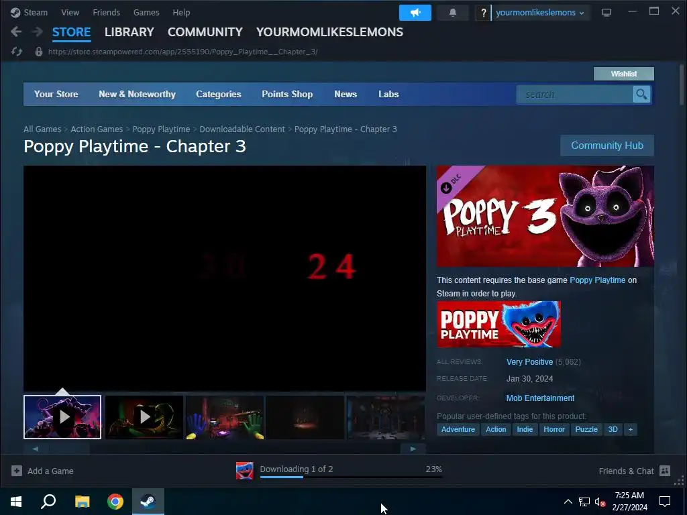The width and height of the screenshot is (687, 515).
Task: Show hidden system tray icons
Action: [x=568, y=502]
